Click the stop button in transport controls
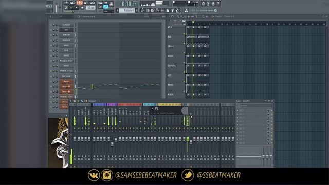Viewport: 329px width, 185px height. (77, 8)
